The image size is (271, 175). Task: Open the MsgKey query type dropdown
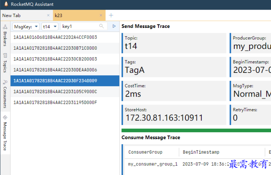[26, 27]
